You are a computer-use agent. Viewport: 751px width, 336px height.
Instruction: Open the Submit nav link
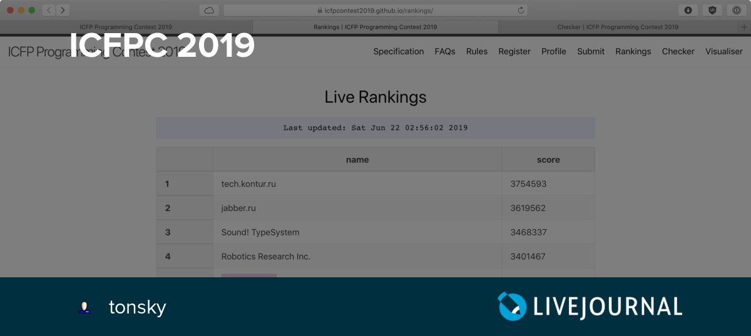click(591, 51)
